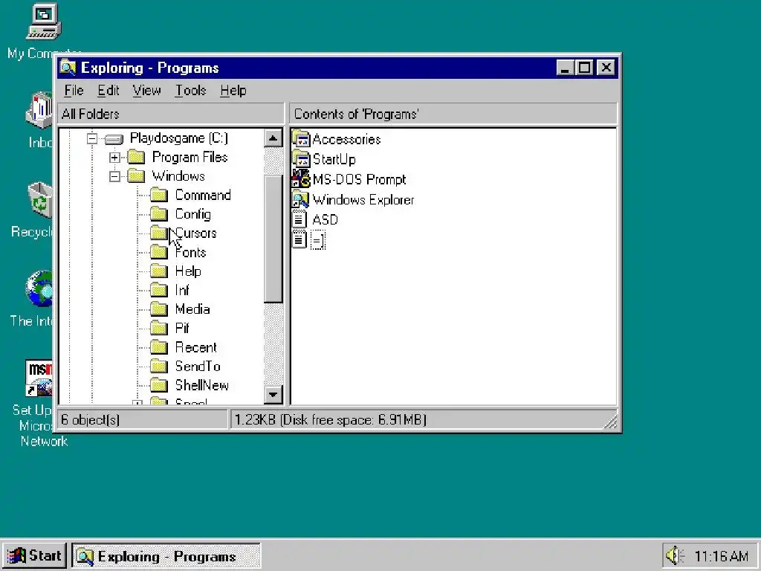Image resolution: width=761 pixels, height=571 pixels.
Task: Click the Pif folder icon
Action: point(159,328)
